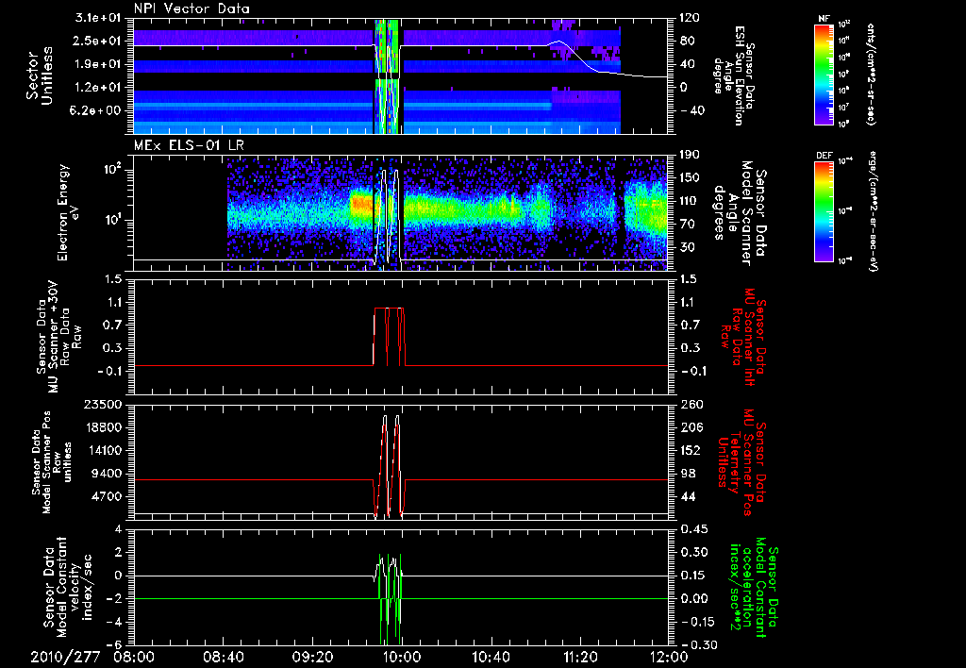Click the 'NPI Vector Data' panel title

click(192, 8)
